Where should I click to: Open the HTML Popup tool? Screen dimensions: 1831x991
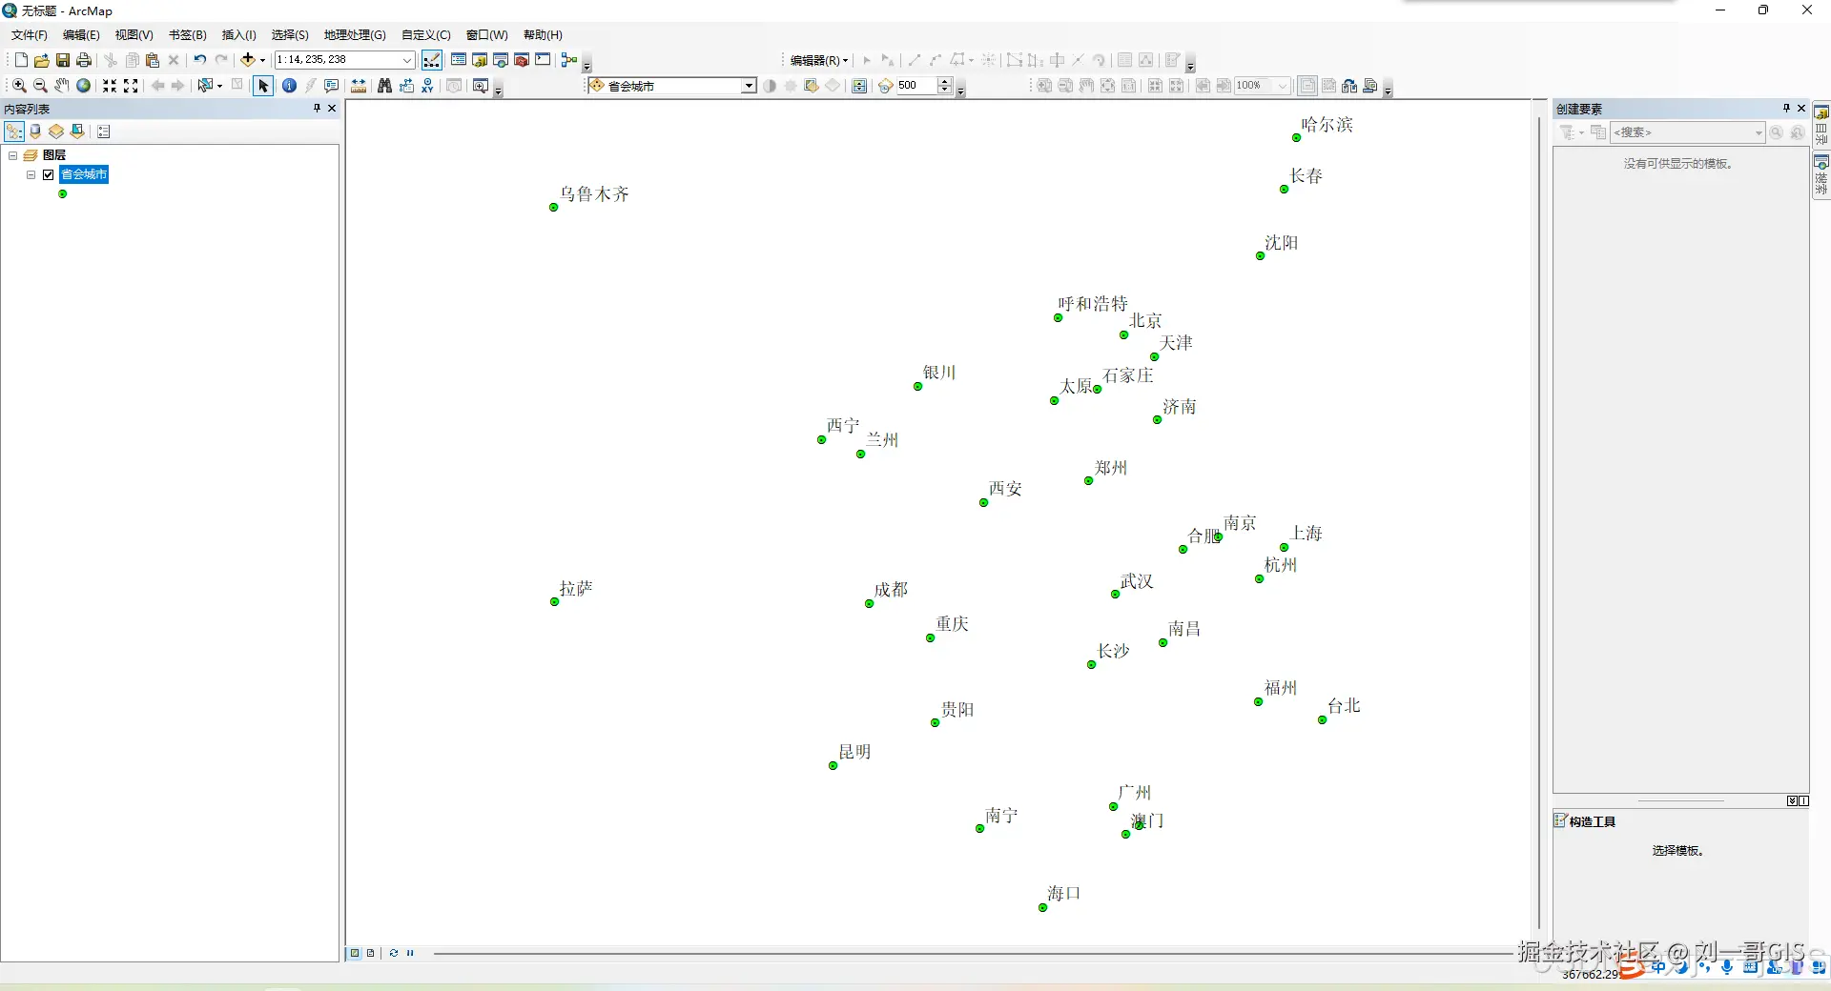(331, 86)
